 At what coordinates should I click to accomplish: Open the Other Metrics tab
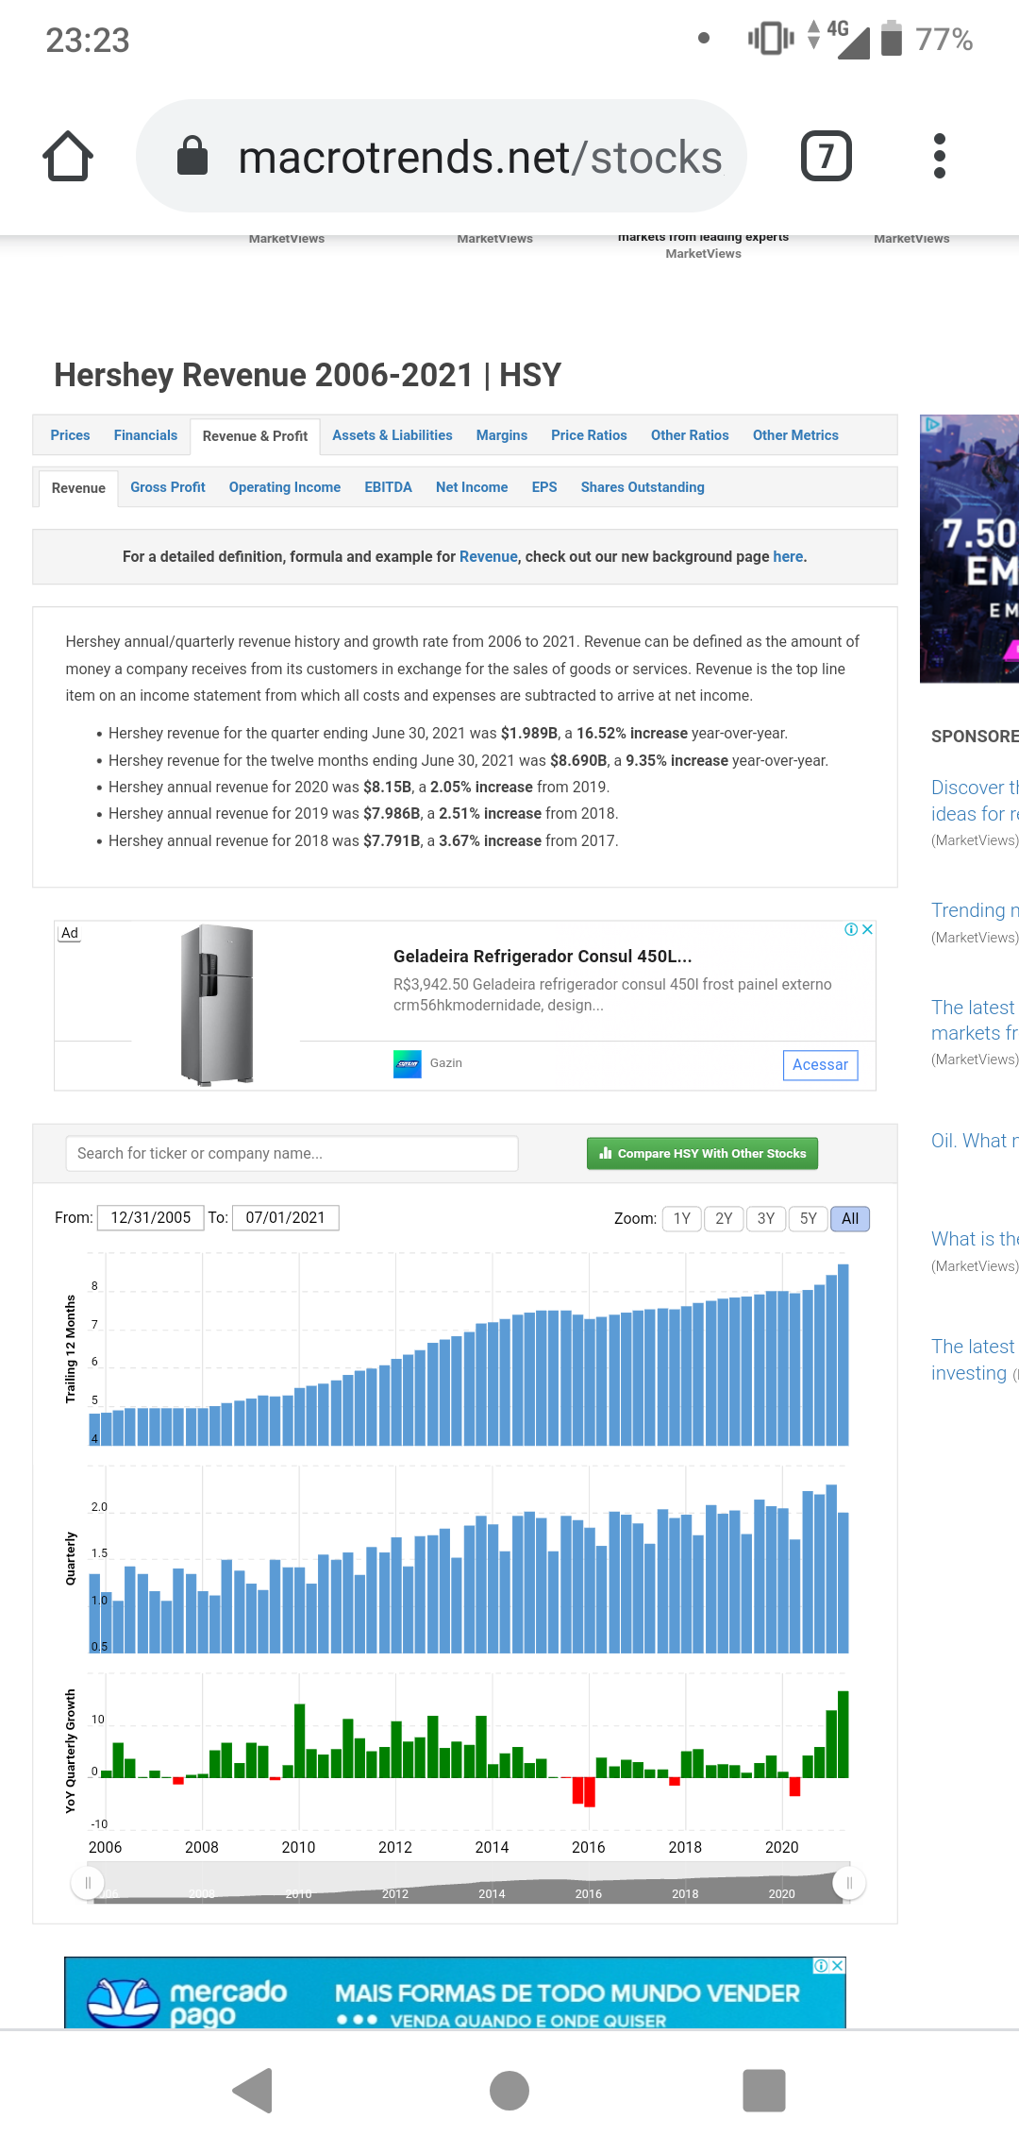(x=795, y=435)
